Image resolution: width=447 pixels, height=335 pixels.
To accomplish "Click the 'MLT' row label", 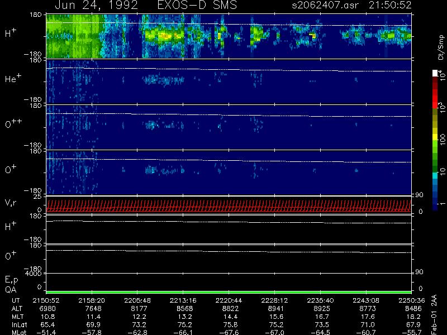I will point(17,317).
